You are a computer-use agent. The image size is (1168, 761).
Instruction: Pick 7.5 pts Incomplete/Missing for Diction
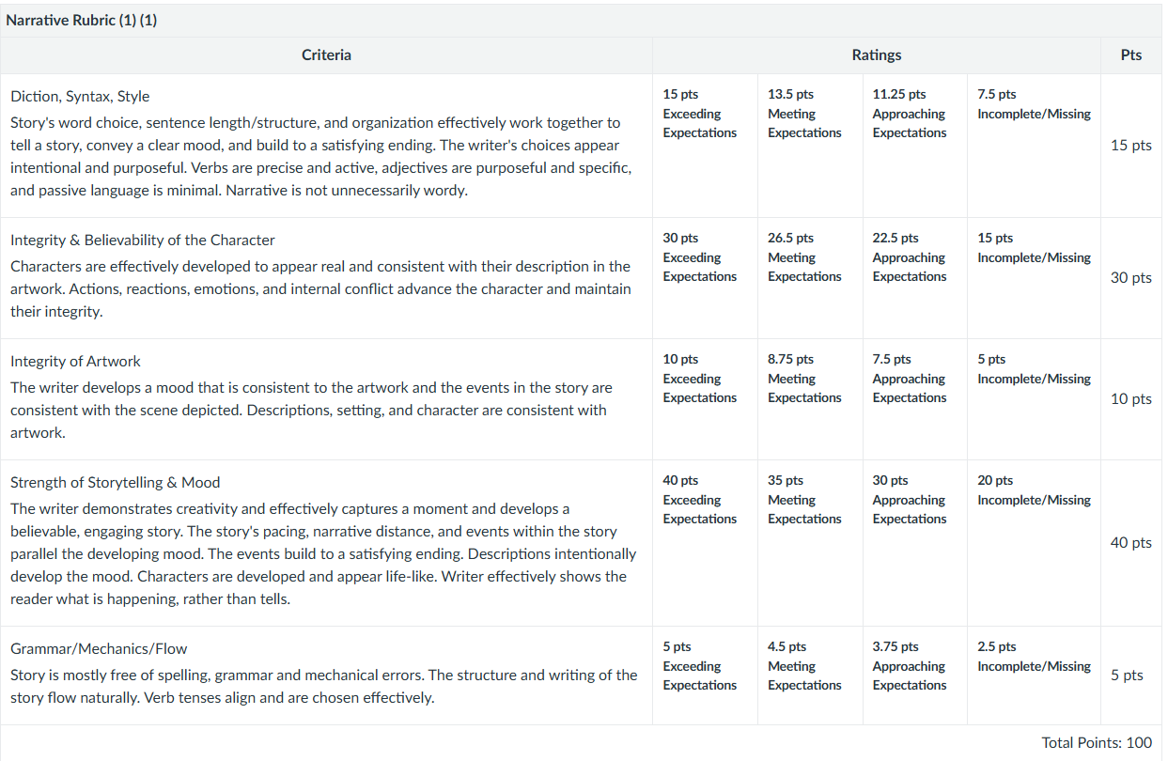[x=1034, y=104]
